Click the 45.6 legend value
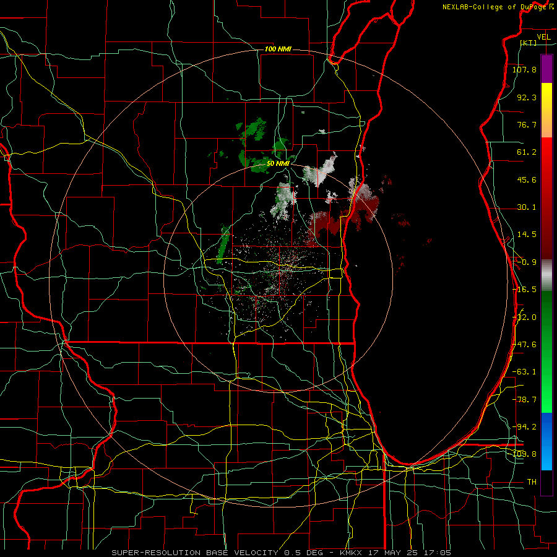Screen dimensions: 557x557 tap(527, 179)
